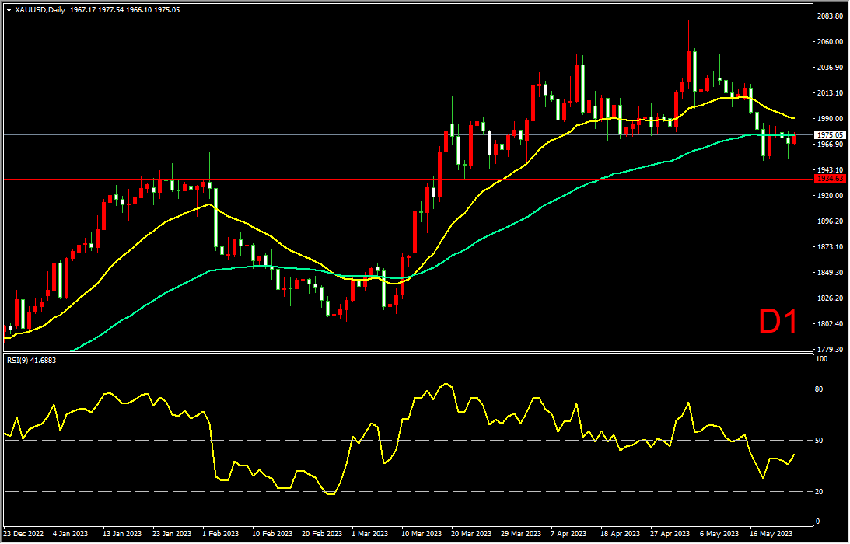
Task: Click the RSI 80 level label
Action: tap(819, 389)
